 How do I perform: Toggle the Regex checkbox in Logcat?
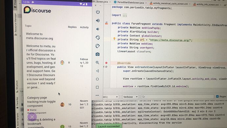[217, 96]
